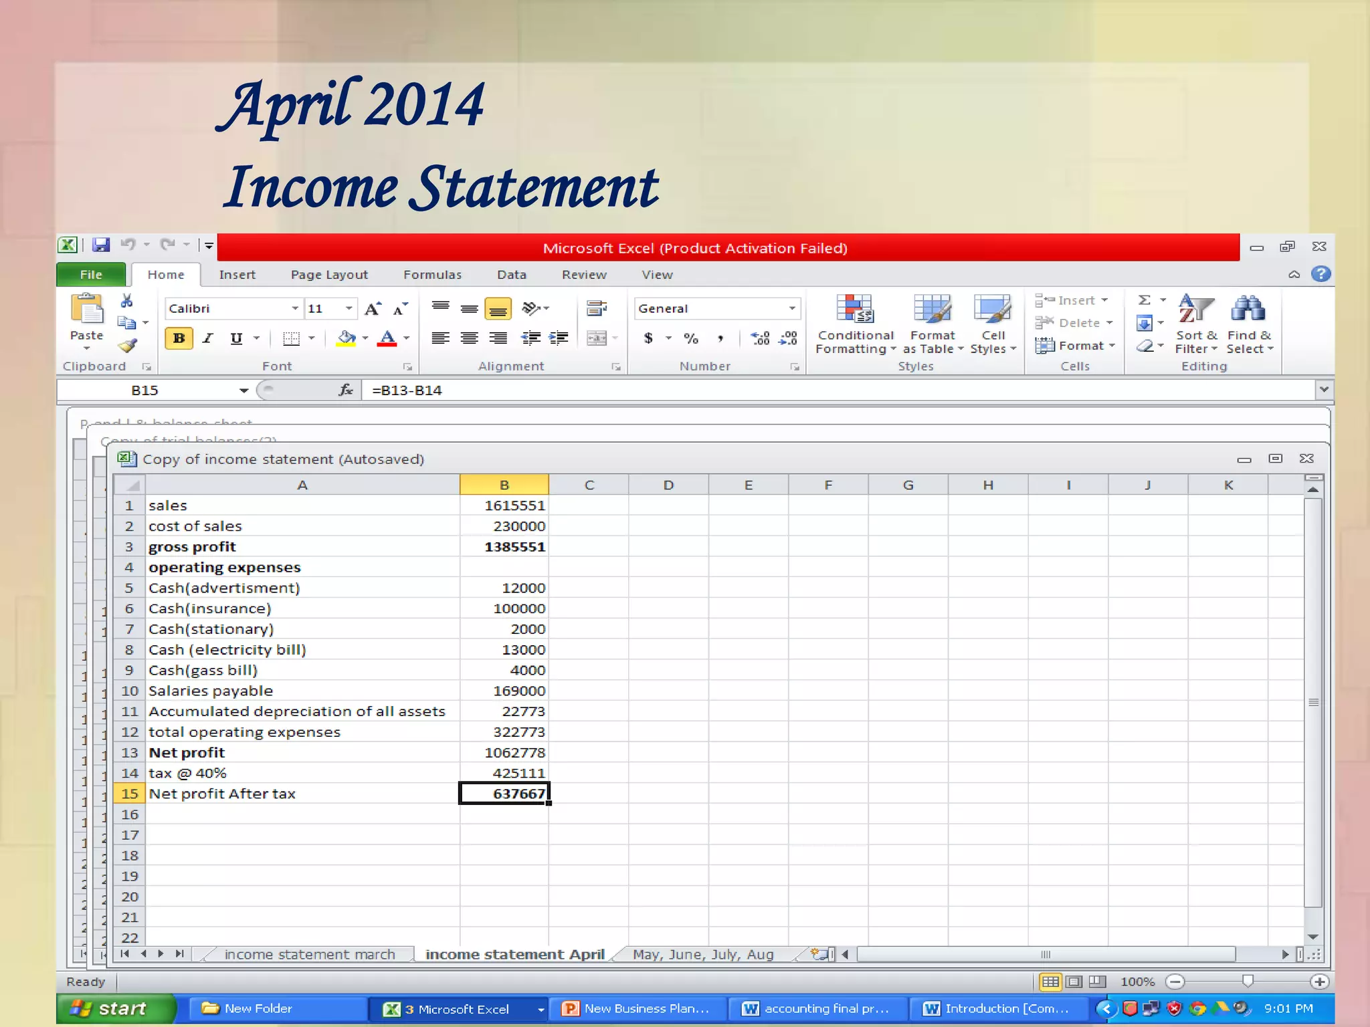Image resolution: width=1370 pixels, height=1027 pixels.
Task: Open Excel Help question mark icon
Action: click(x=1321, y=274)
